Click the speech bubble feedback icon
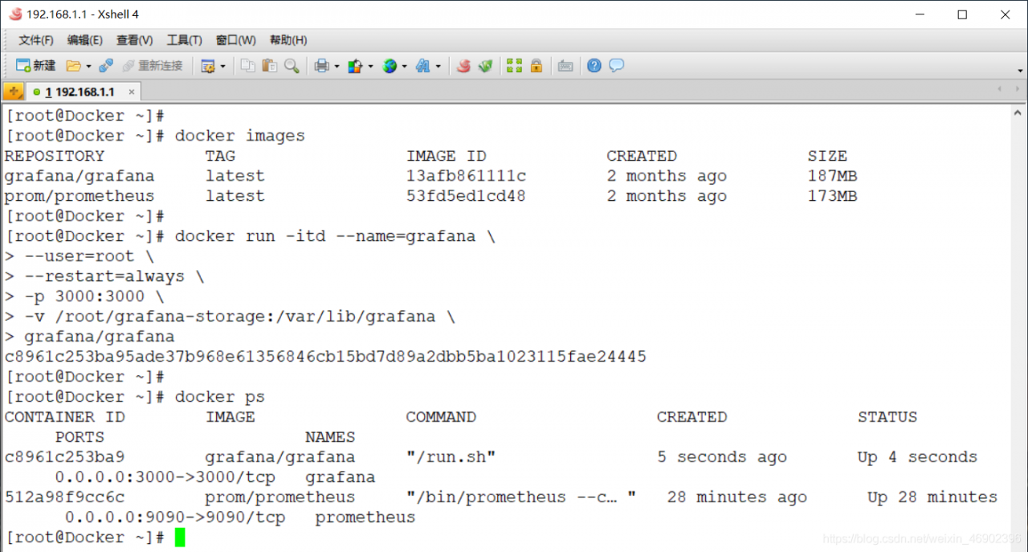Image resolution: width=1028 pixels, height=552 pixels. [x=616, y=66]
